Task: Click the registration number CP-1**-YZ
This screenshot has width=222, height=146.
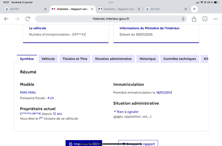Action: [79, 34]
